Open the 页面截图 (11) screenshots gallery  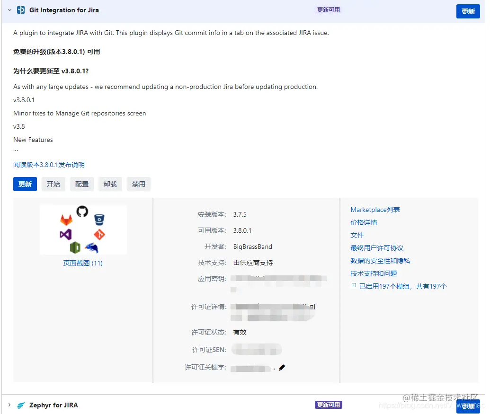(83, 263)
